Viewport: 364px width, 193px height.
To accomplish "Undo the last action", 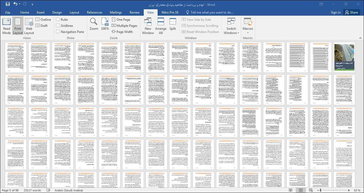I will tap(15, 4).
